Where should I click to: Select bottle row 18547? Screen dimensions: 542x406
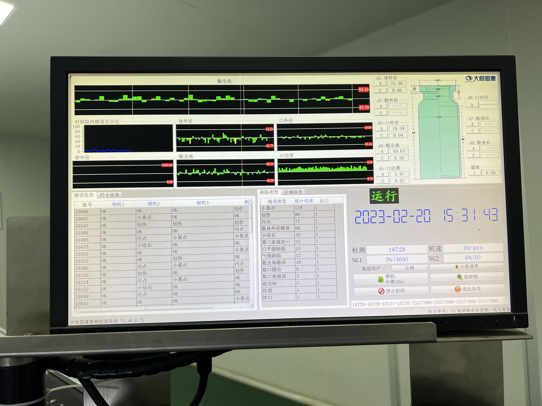(162, 225)
